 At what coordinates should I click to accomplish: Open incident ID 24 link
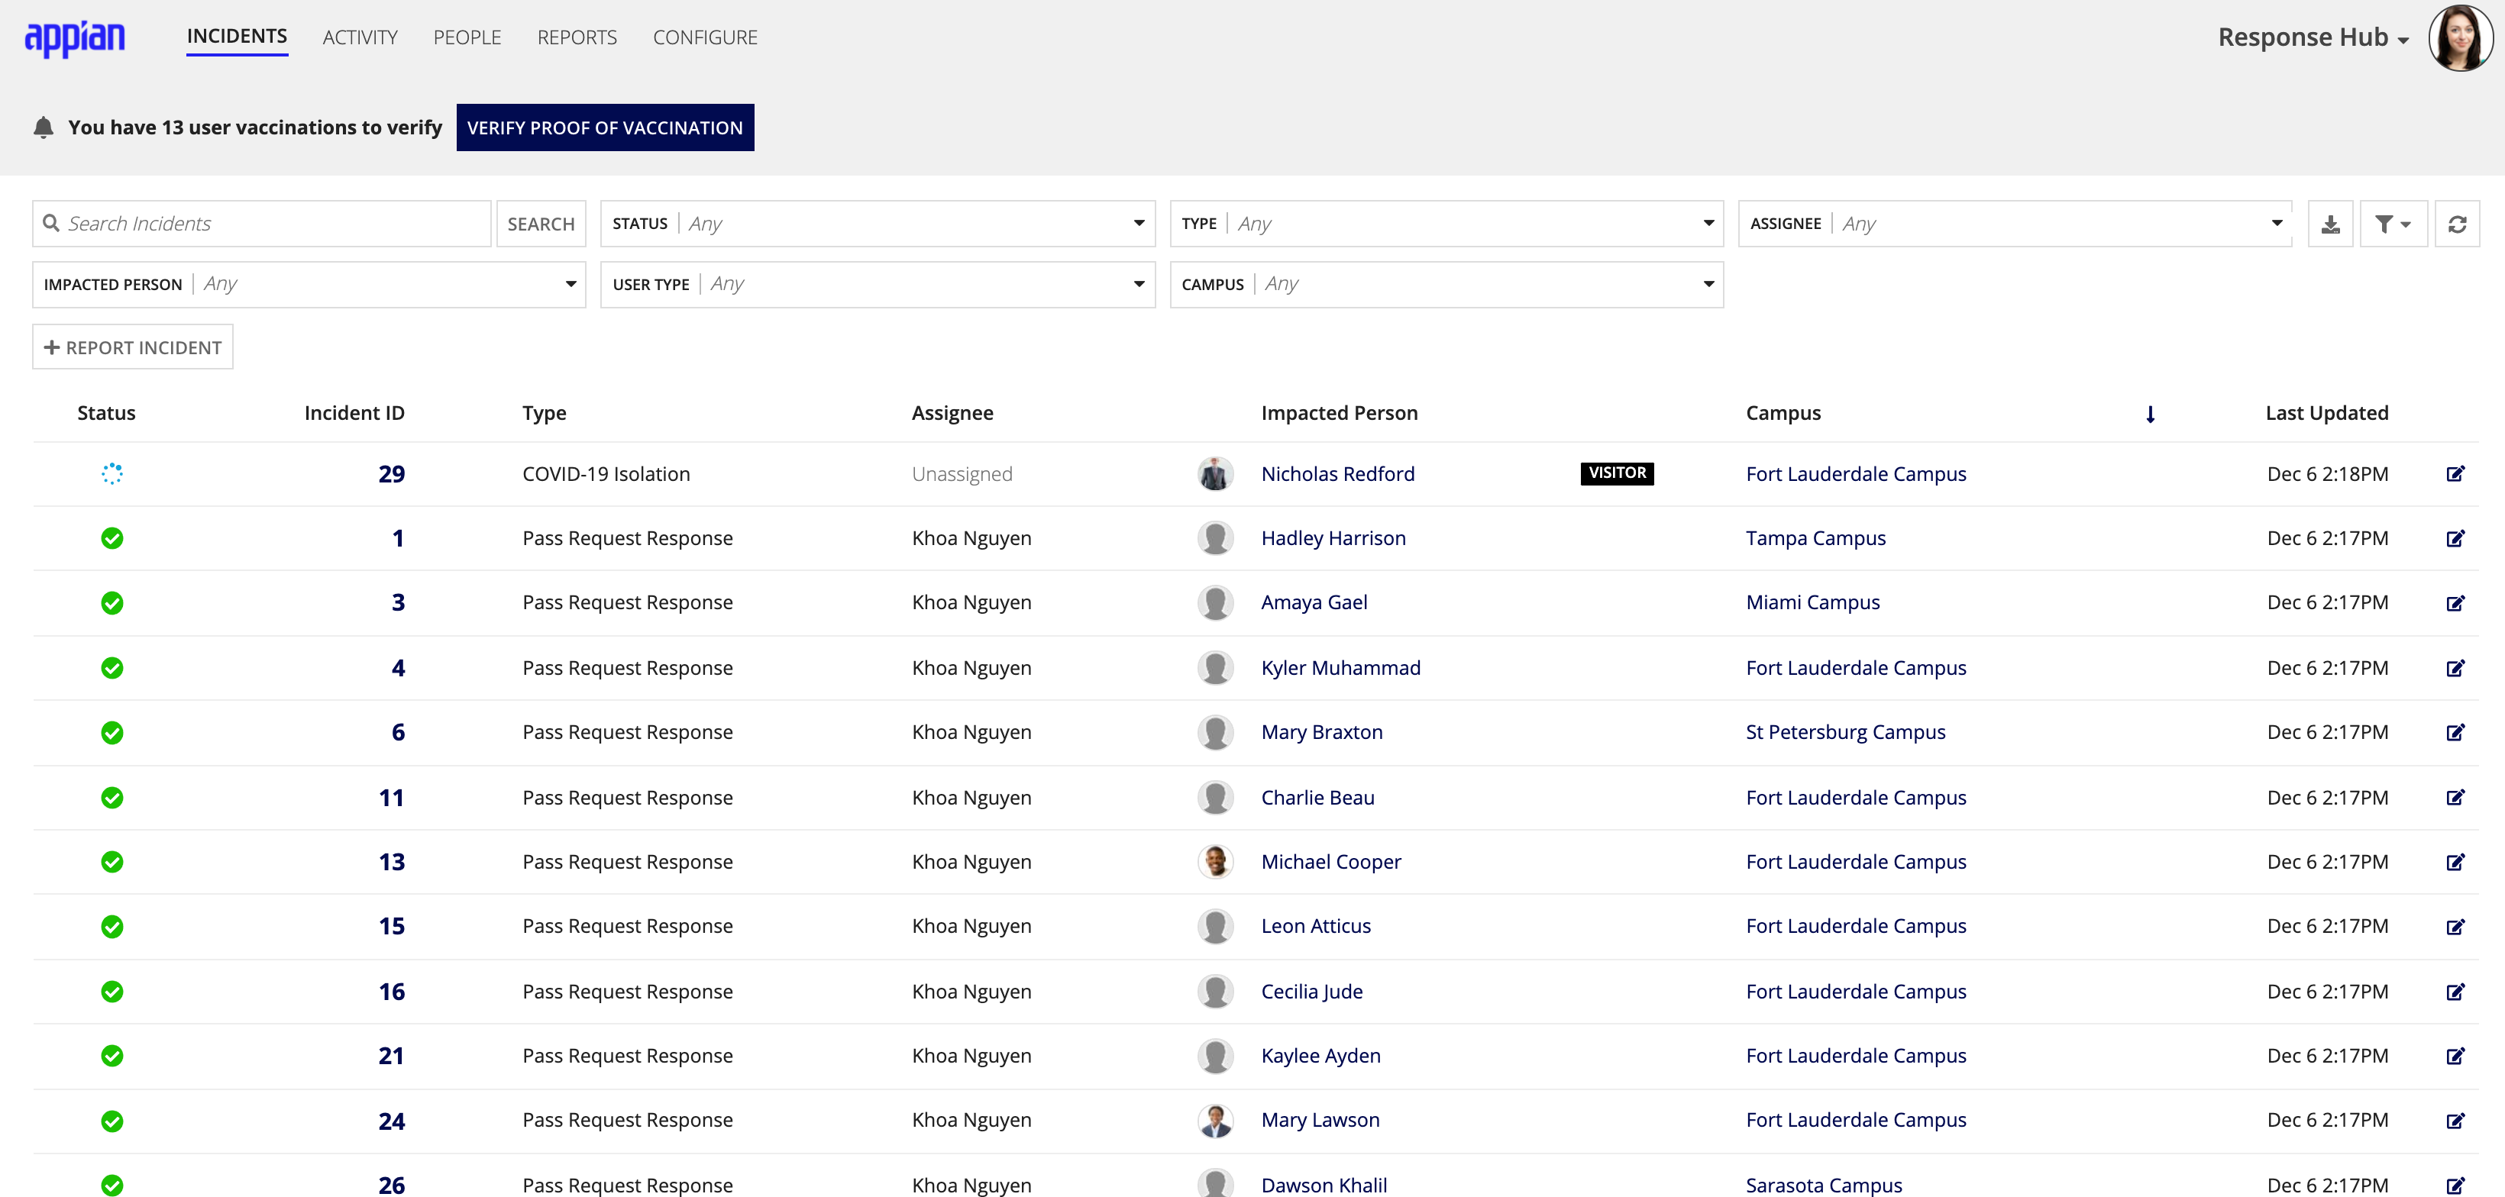pyautogui.click(x=391, y=1121)
